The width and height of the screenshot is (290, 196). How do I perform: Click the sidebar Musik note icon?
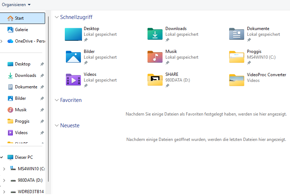[10, 110]
